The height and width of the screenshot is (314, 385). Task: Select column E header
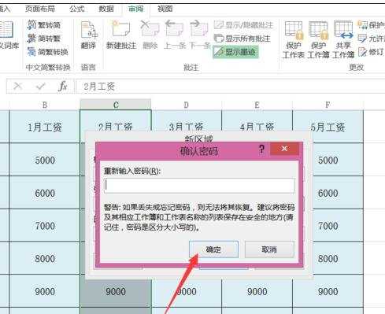tap(257, 105)
